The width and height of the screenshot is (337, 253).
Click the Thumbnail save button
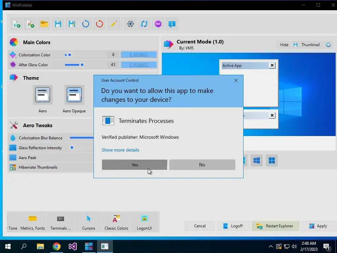click(307, 45)
